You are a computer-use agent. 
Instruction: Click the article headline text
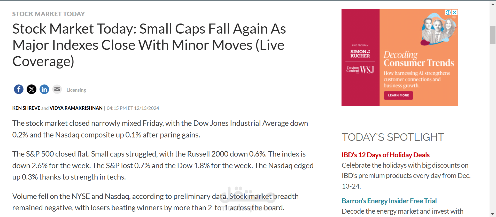[x=149, y=45]
